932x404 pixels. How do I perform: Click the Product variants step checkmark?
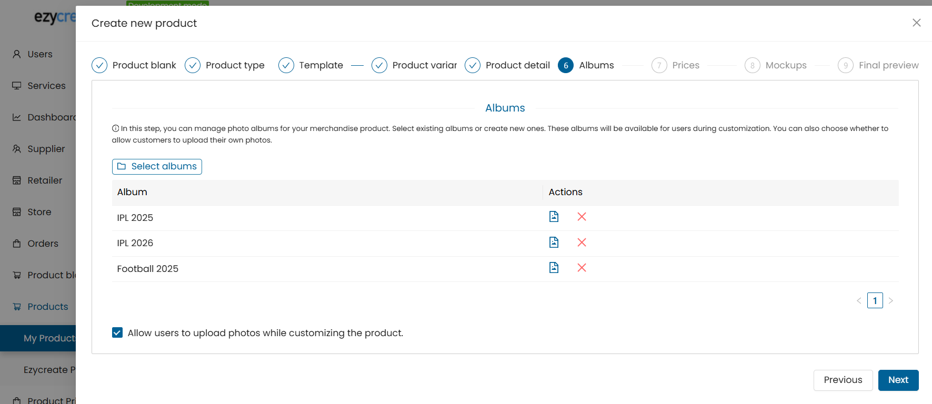379,65
